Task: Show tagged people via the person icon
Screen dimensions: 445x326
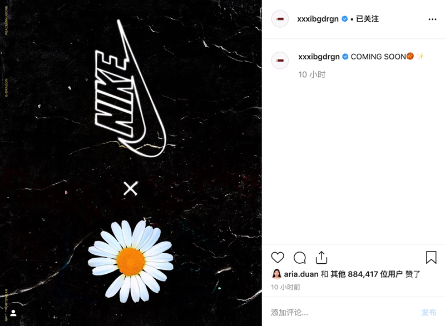Action: pos(13,313)
